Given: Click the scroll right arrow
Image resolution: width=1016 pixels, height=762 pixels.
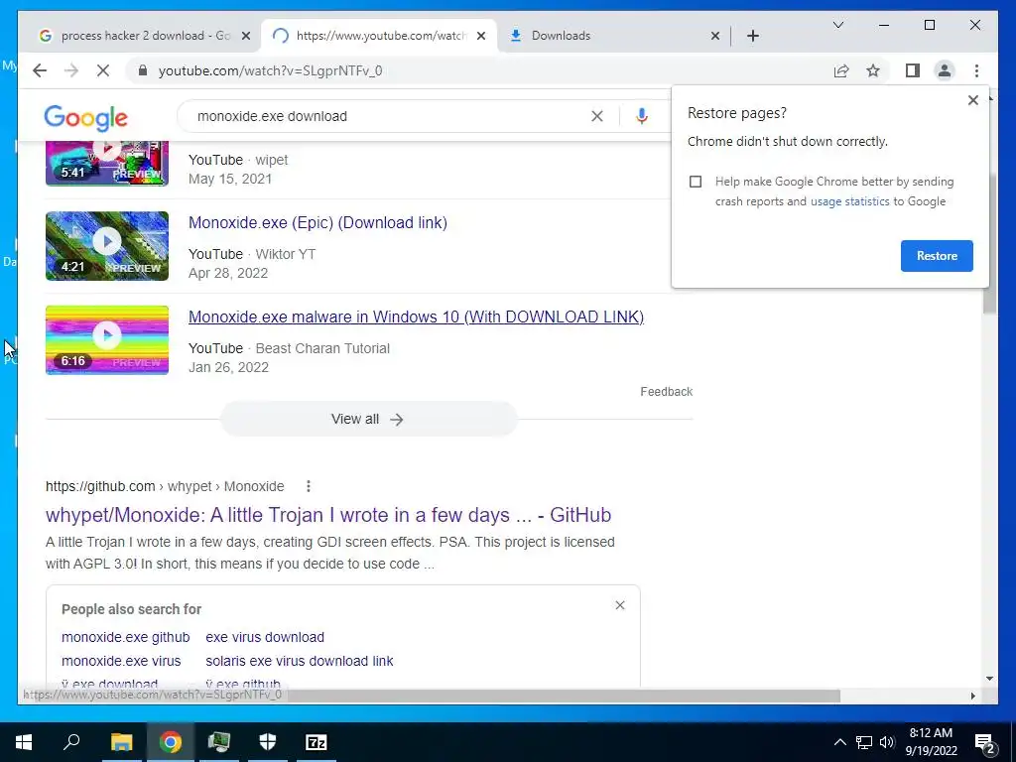Looking at the screenshot, I should point(972,696).
